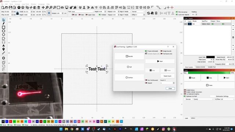The image size is (235, 132).
Task: Click the Save disk icon
Action: pos(11,7)
